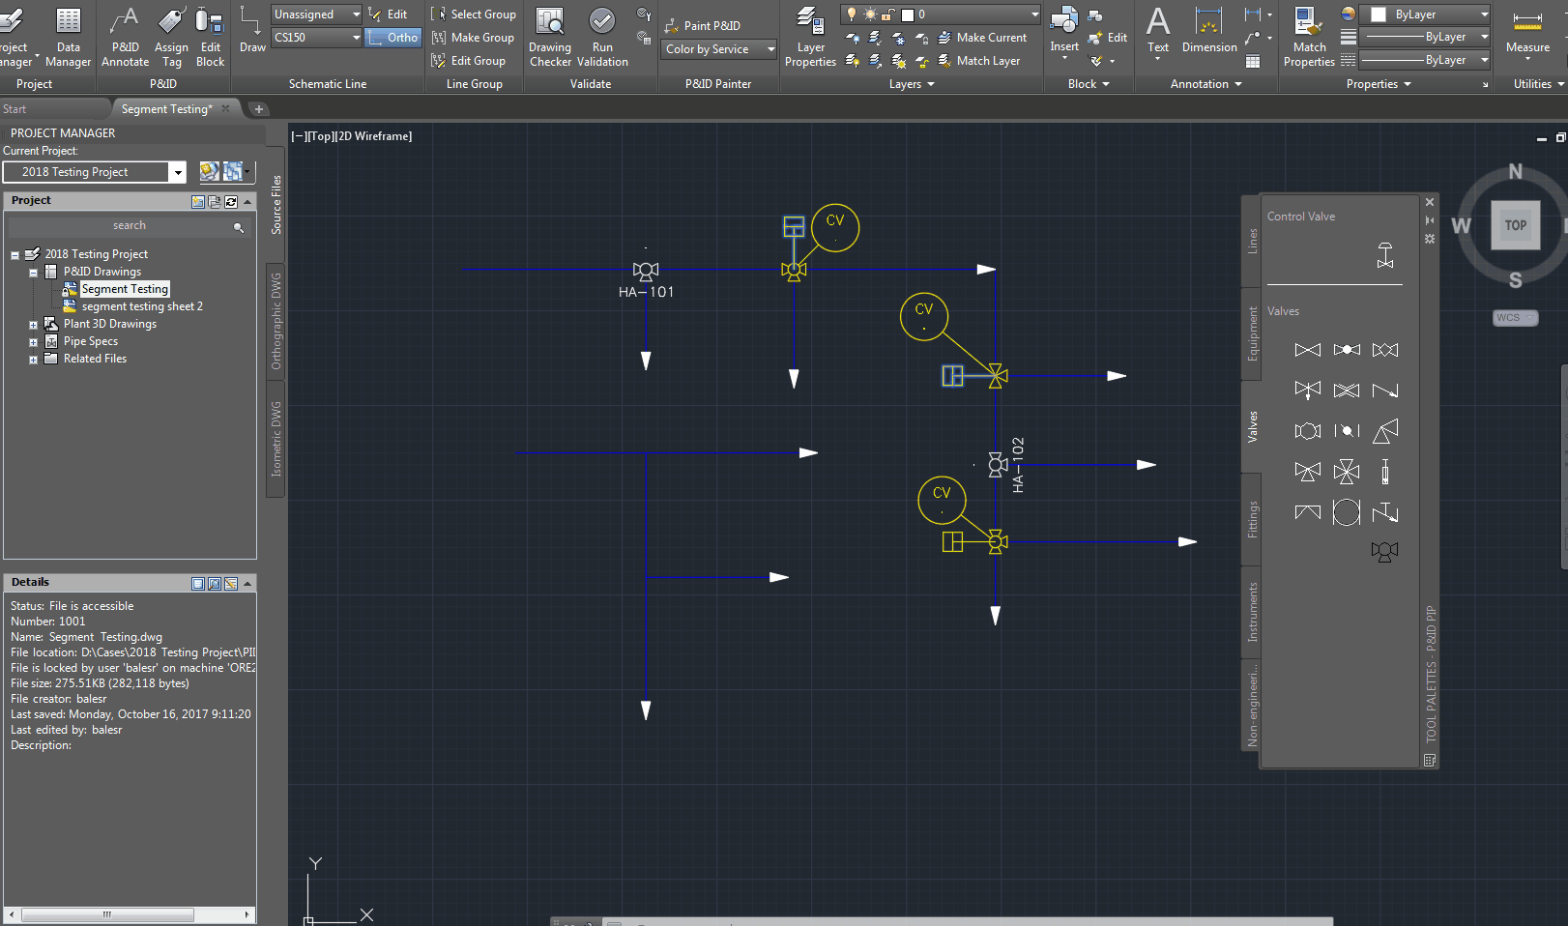1568x926 pixels.
Task: Open the Data Manager
Action: click(68, 21)
